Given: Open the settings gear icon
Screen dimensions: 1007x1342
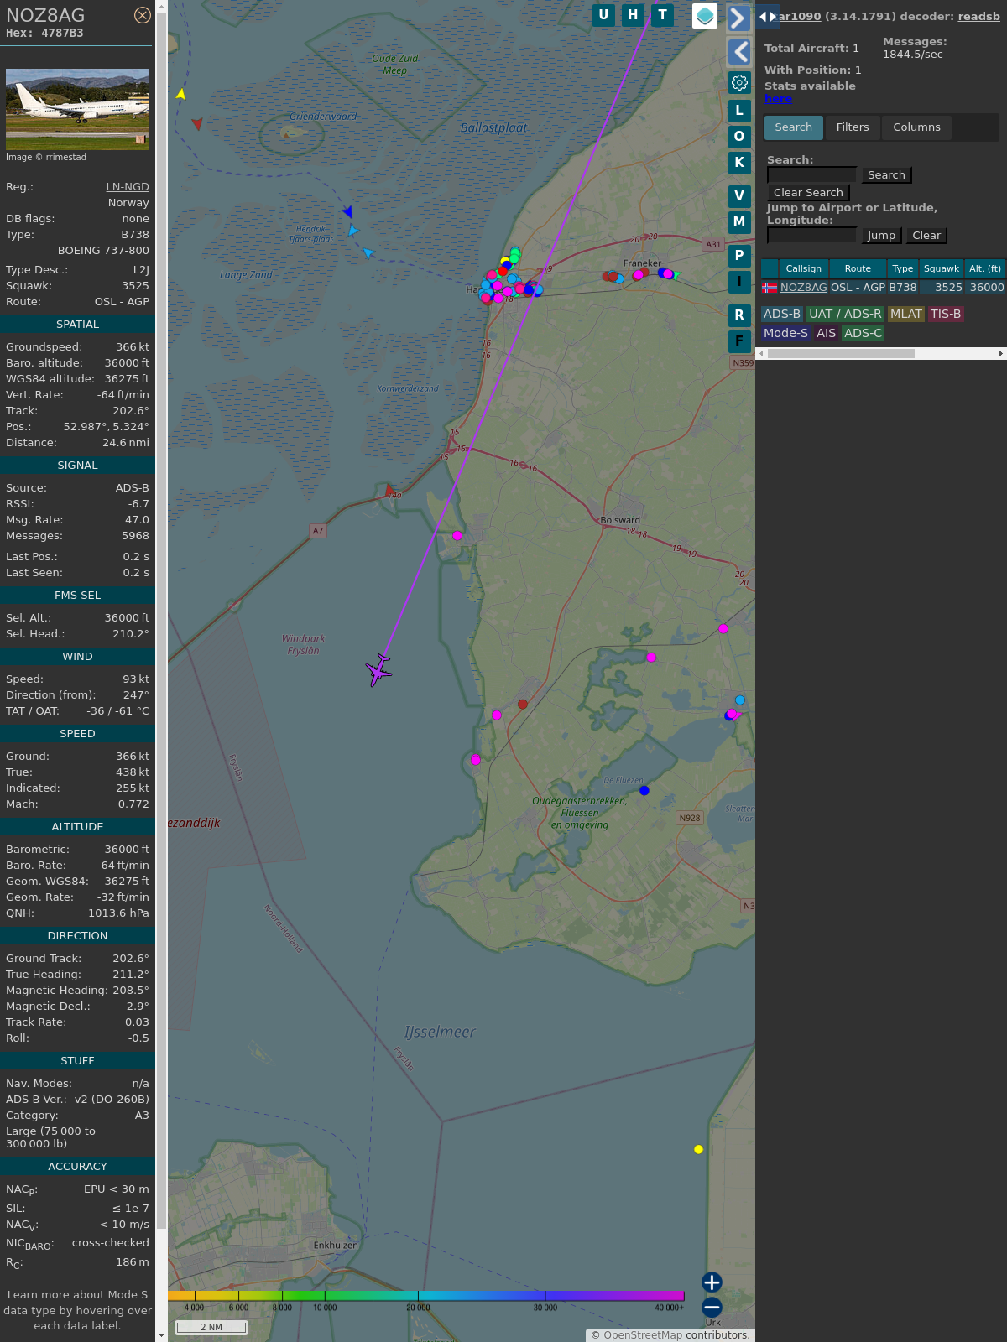Looking at the screenshot, I should coord(739,82).
